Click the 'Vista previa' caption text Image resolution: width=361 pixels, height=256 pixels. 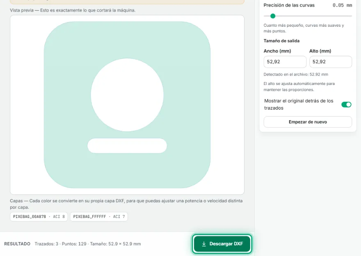[x=73, y=10]
